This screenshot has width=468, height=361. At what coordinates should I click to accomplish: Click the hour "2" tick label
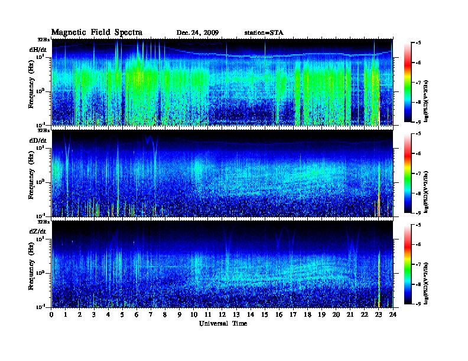pyautogui.click(x=80, y=315)
